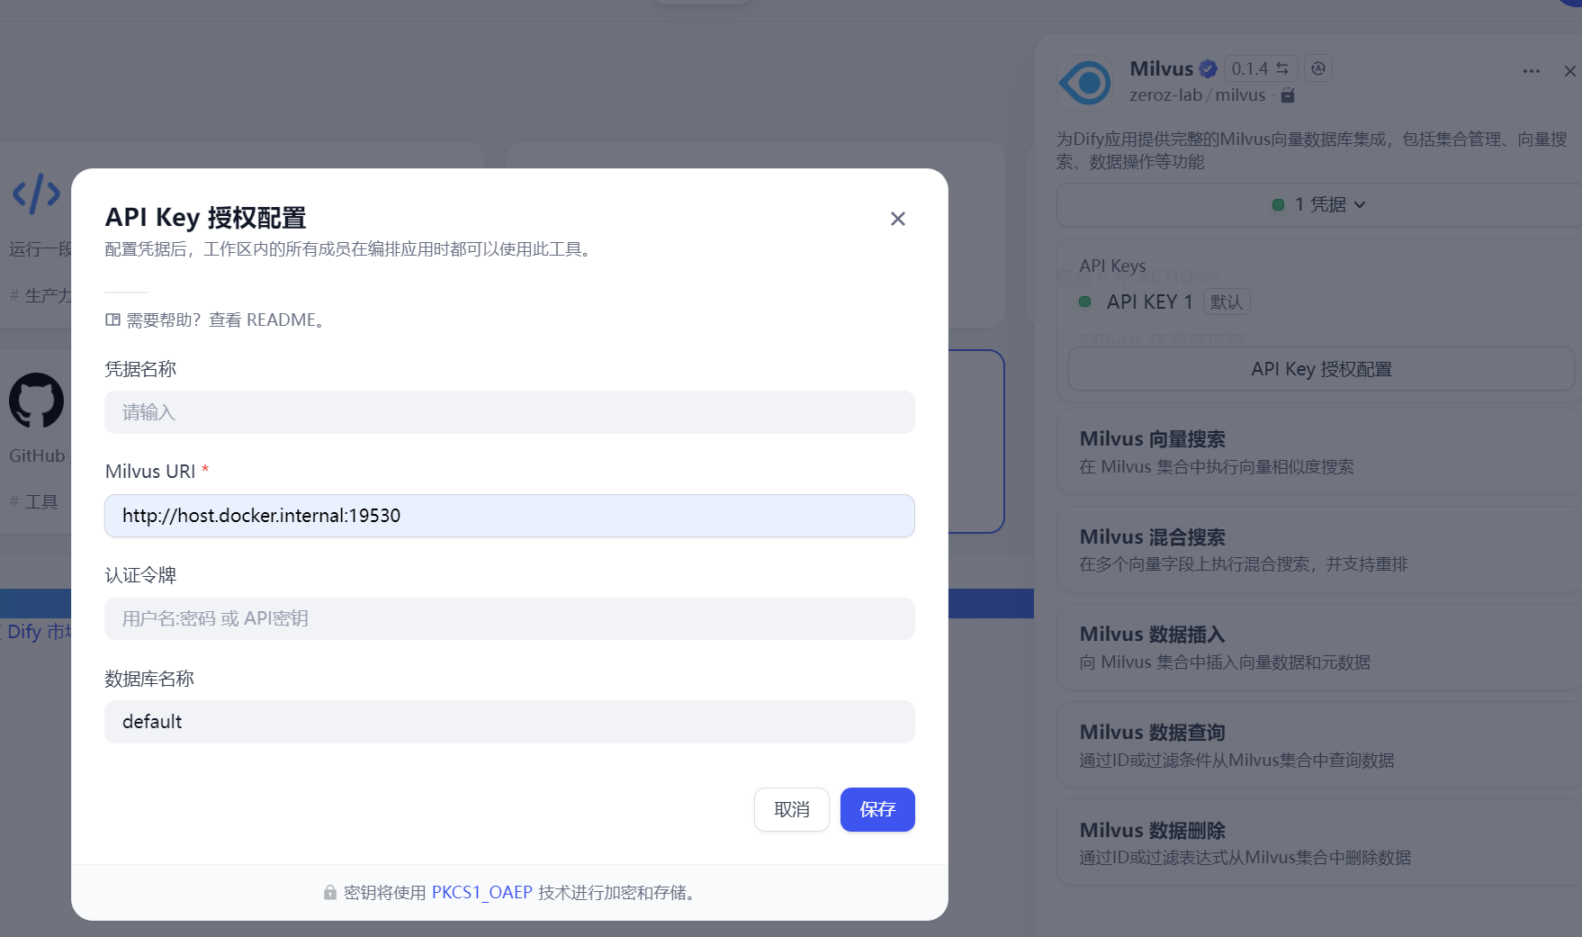Click the Milvus verified badge icon
Viewport: 1582px width, 937px height.
(x=1209, y=68)
